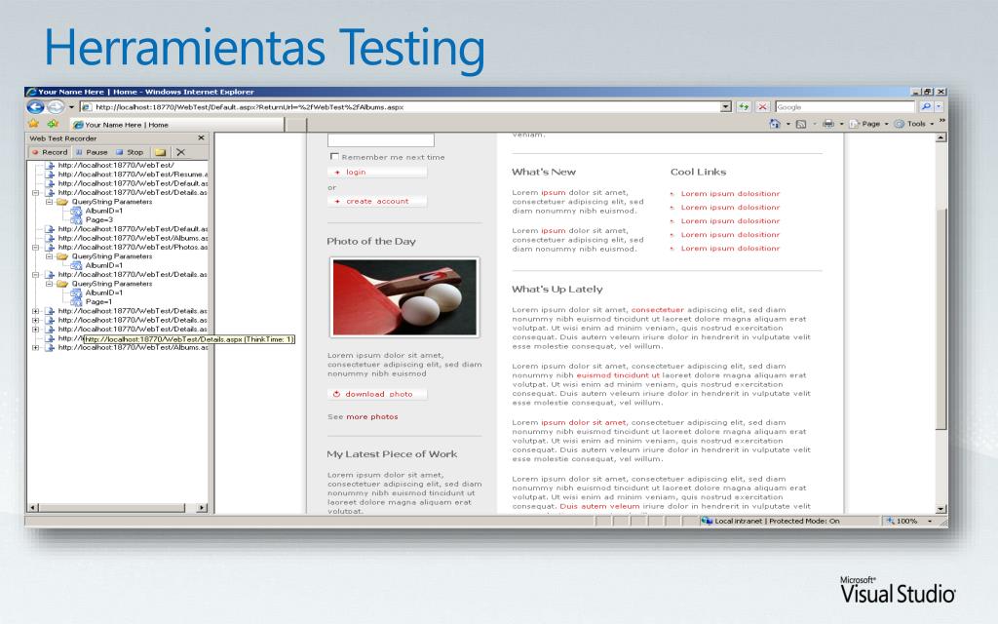
Task: Click the 'more photos' link
Action: [371, 416]
